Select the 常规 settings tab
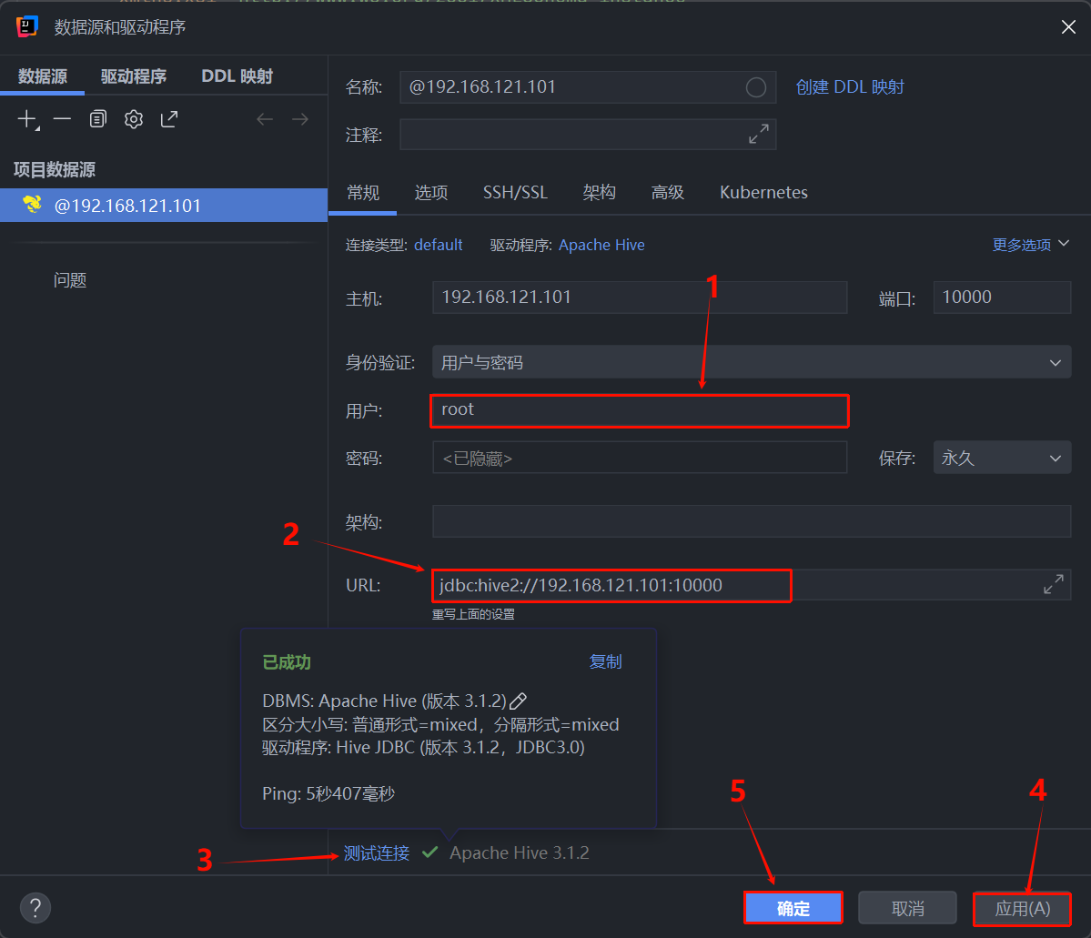The height and width of the screenshot is (938, 1091). point(363,193)
